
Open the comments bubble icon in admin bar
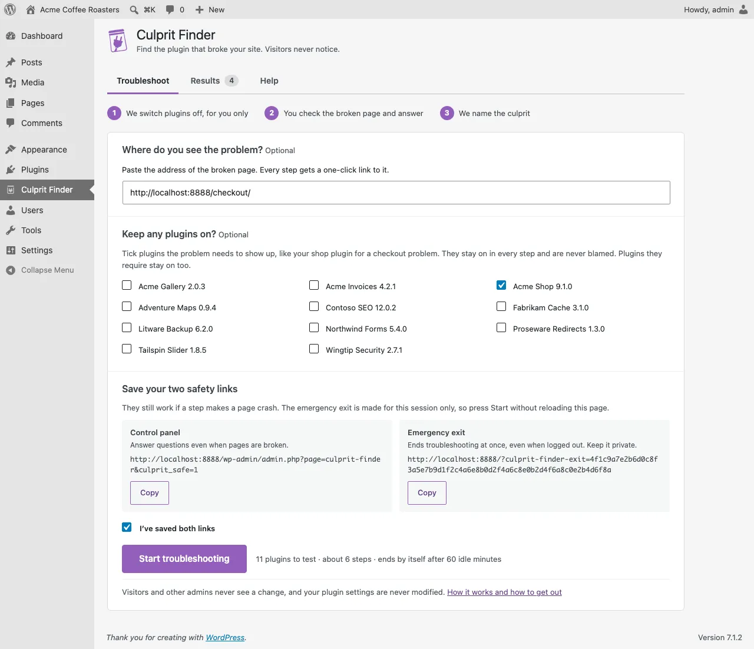click(x=170, y=9)
